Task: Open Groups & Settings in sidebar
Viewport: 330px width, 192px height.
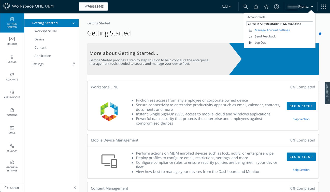Action: point(12,166)
